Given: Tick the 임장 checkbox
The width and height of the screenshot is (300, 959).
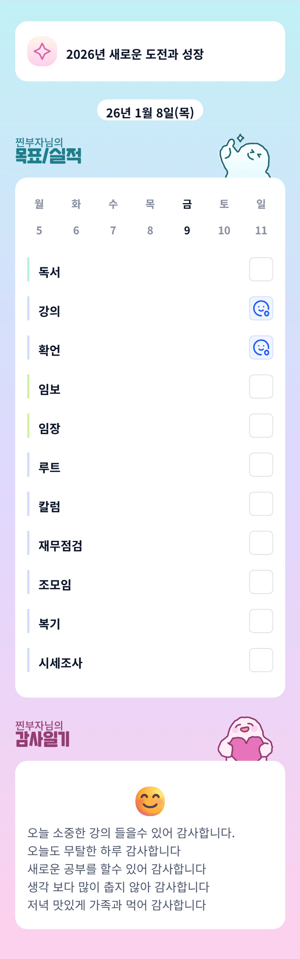Looking at the screenshot, I should [x=261, y=426].
